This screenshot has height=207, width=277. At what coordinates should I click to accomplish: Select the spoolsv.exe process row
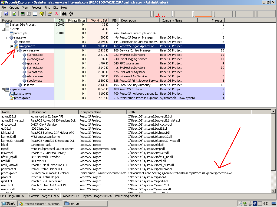[x=112, y=81]
